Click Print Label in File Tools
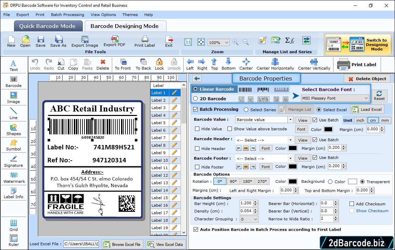This screenshot has height=250, width=395. (145, 42)
